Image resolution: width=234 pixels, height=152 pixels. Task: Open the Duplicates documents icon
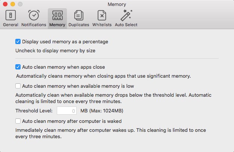(78, 15)
